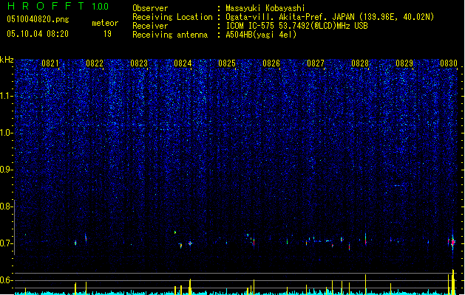Click the 'Observer' field label

[x=150, y=8]
